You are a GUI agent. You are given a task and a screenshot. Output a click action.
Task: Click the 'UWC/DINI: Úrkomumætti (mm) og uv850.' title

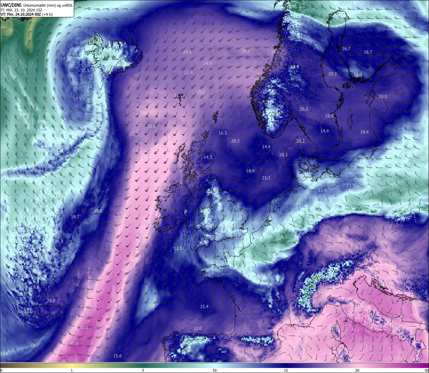point(37,5)
